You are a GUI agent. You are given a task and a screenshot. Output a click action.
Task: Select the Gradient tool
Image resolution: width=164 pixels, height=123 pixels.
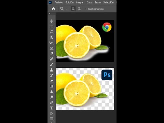point(52,86)
